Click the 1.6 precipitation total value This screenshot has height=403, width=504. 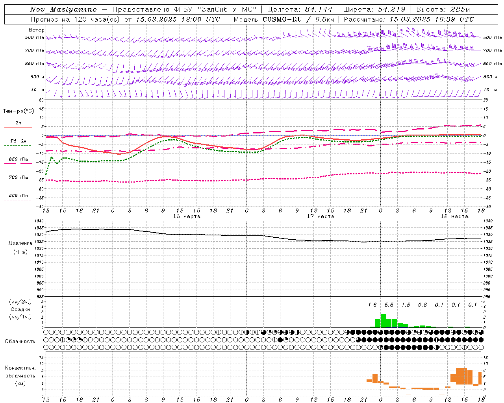[372, 305]
